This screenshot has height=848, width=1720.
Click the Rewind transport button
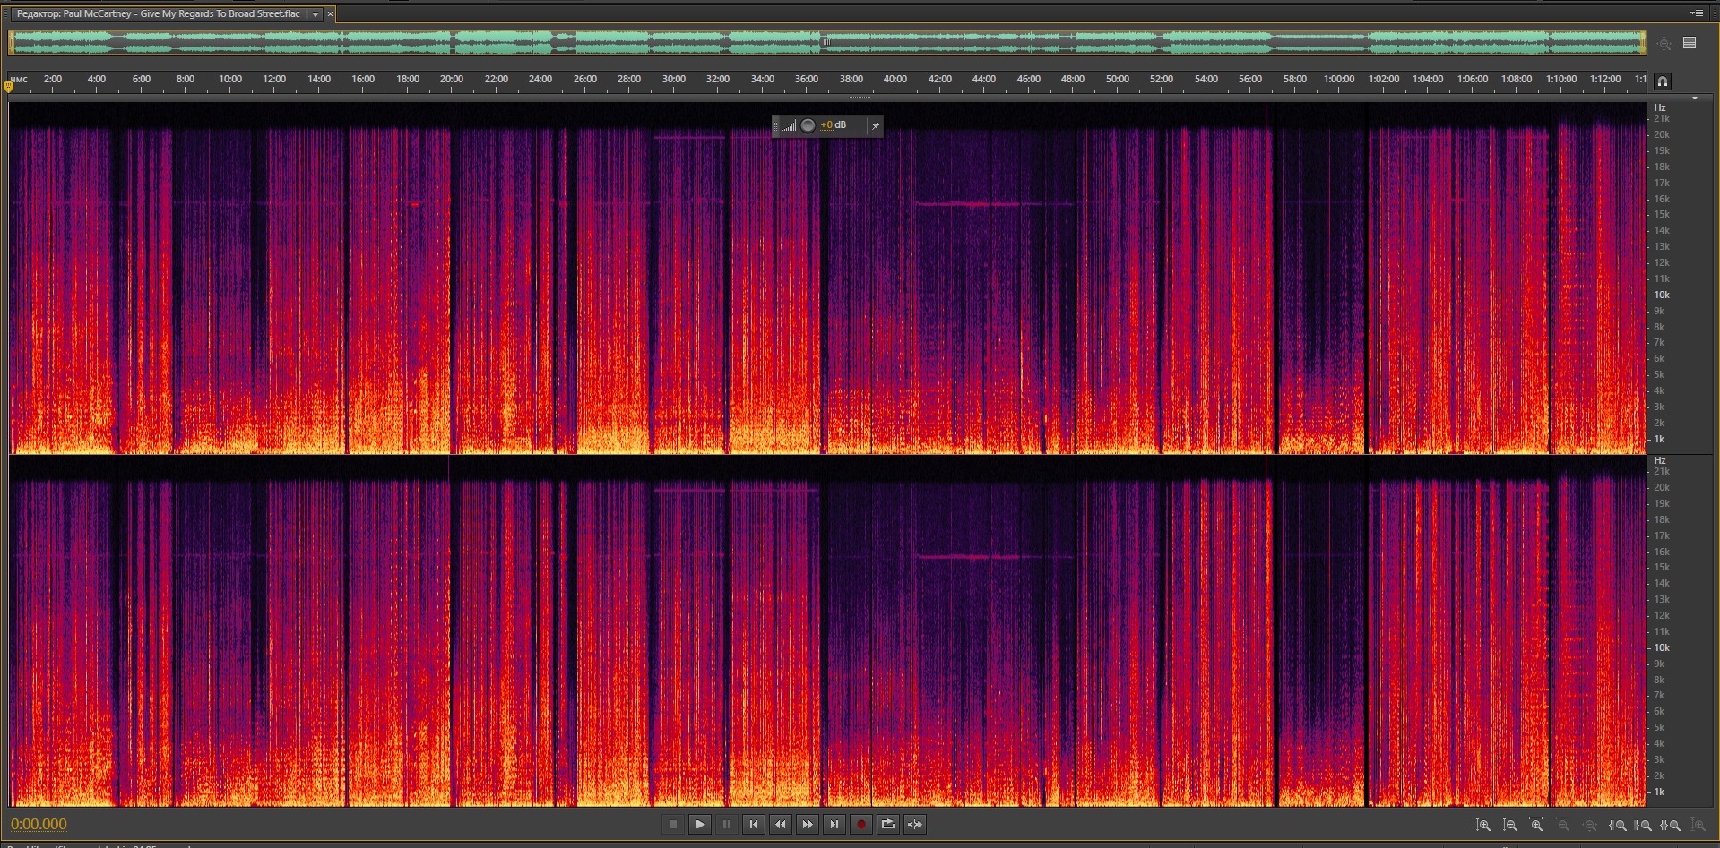pos(781,825)
